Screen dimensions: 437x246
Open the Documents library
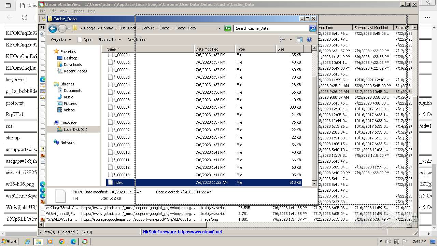click(73, 91)
